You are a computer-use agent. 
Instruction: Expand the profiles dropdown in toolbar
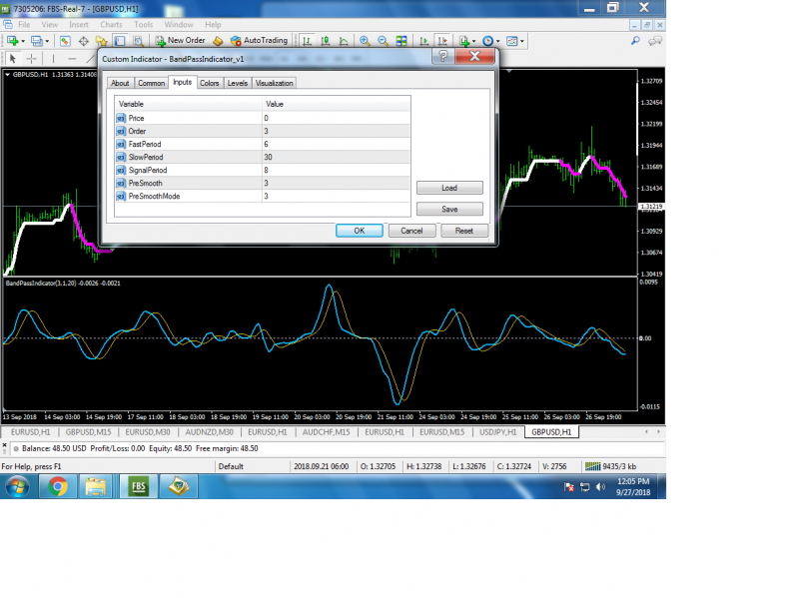pyautogui.click(x=49, y=41)
